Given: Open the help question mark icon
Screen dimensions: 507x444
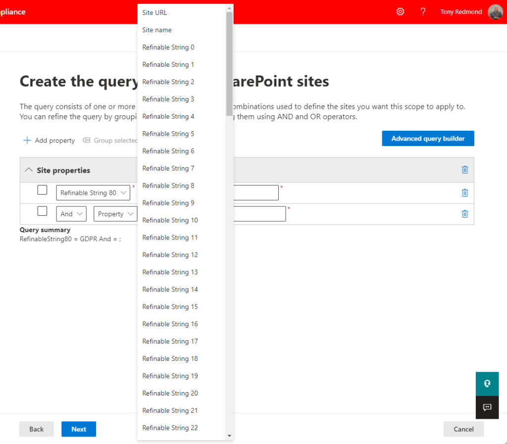Looking at the screenshot, I should pyautogui.click(x=423, y=12).
